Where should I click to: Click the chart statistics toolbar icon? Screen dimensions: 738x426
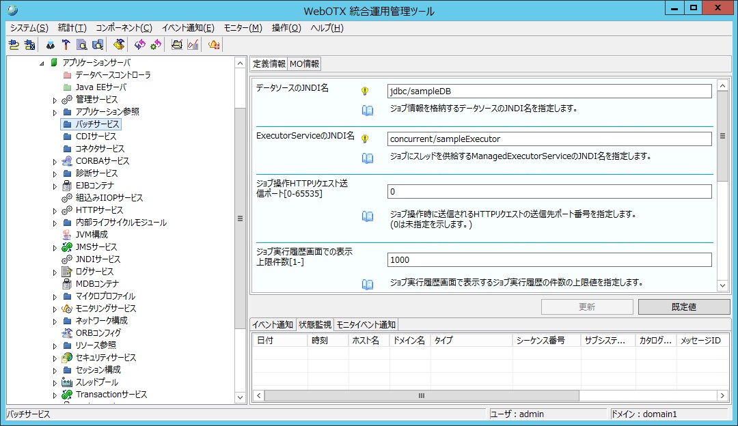[x=193, y=45]
